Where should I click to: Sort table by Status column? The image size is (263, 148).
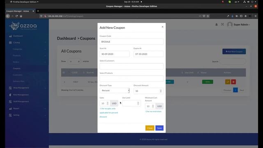click(x=203, y=73)
